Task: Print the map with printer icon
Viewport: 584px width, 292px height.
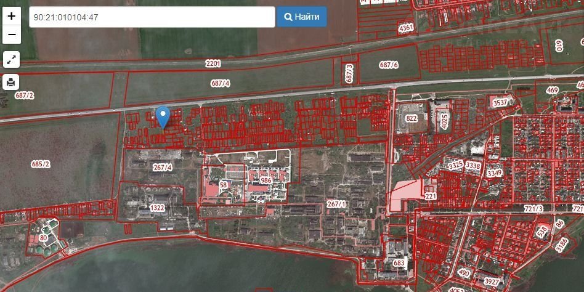Action: 12,82
